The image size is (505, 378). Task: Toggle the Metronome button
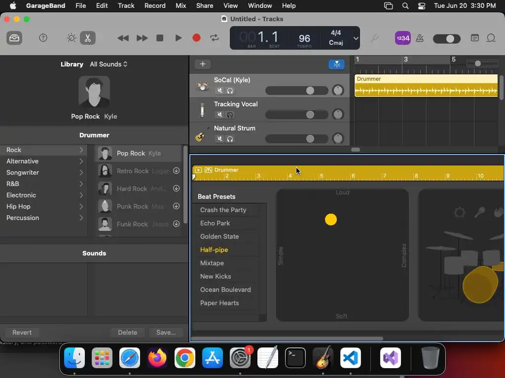click(x=420, y=38)
